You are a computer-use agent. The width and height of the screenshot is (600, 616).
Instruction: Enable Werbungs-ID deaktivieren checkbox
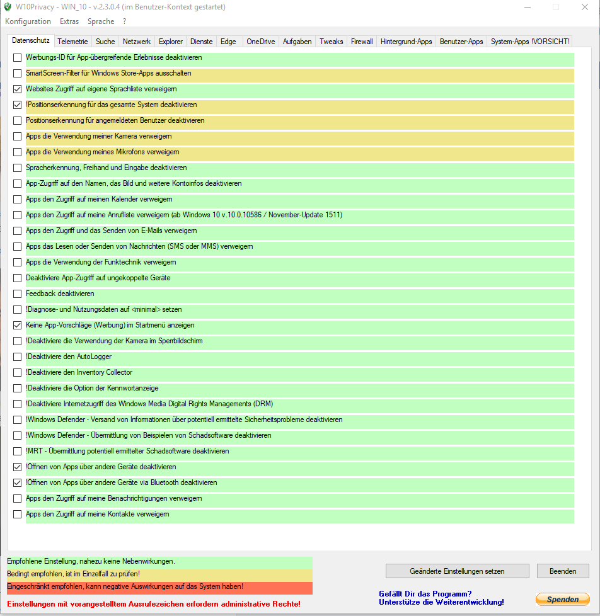[18, 58]
